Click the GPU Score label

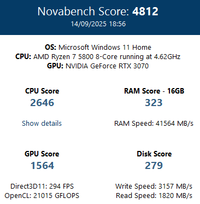tap(42, 154)
